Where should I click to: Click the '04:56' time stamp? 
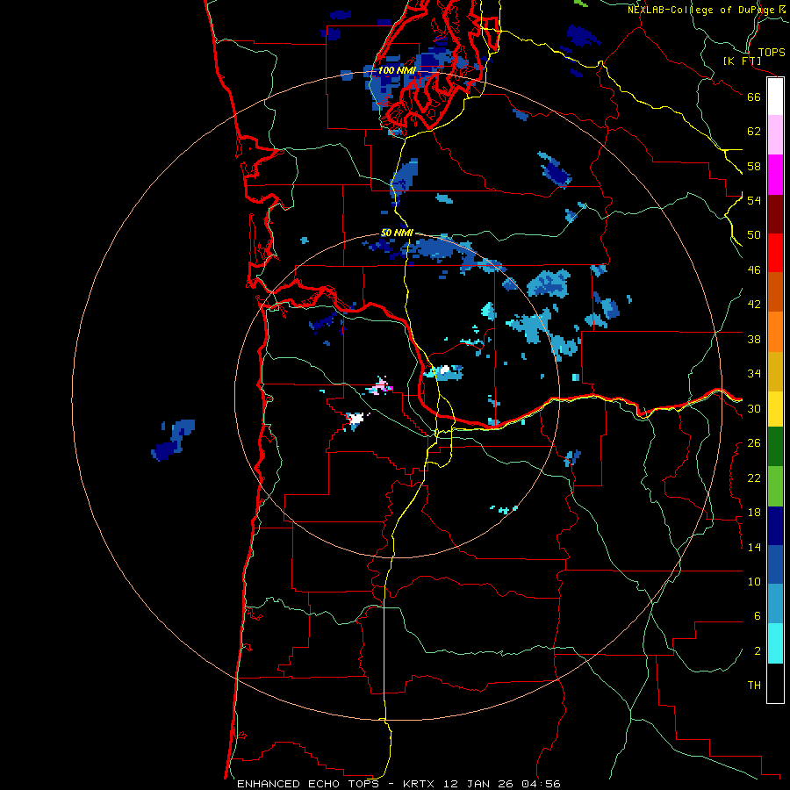pyautogui.click(x=542, y=784)
